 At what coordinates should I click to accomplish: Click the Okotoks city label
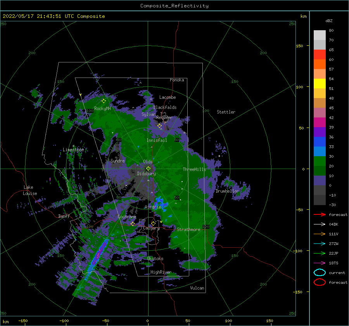[x=155, y=259]
